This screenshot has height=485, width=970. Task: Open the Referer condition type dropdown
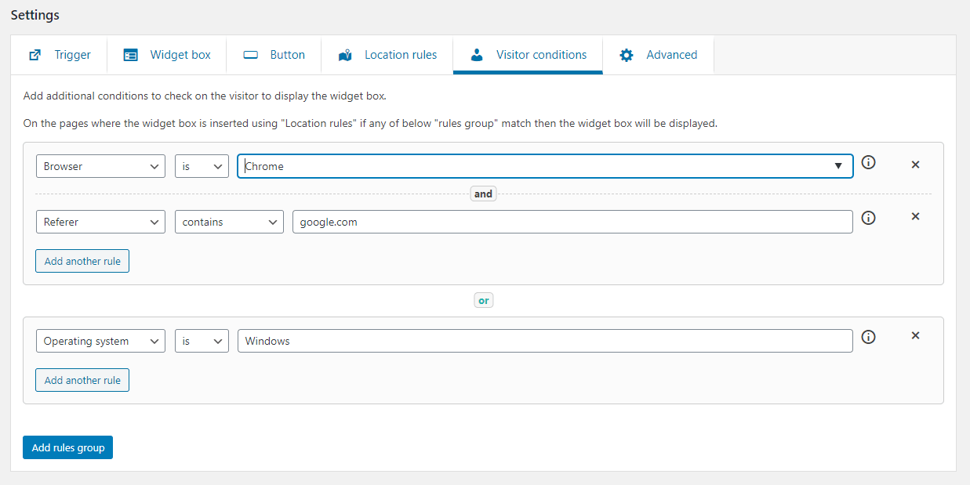click(x=101, y=222)
